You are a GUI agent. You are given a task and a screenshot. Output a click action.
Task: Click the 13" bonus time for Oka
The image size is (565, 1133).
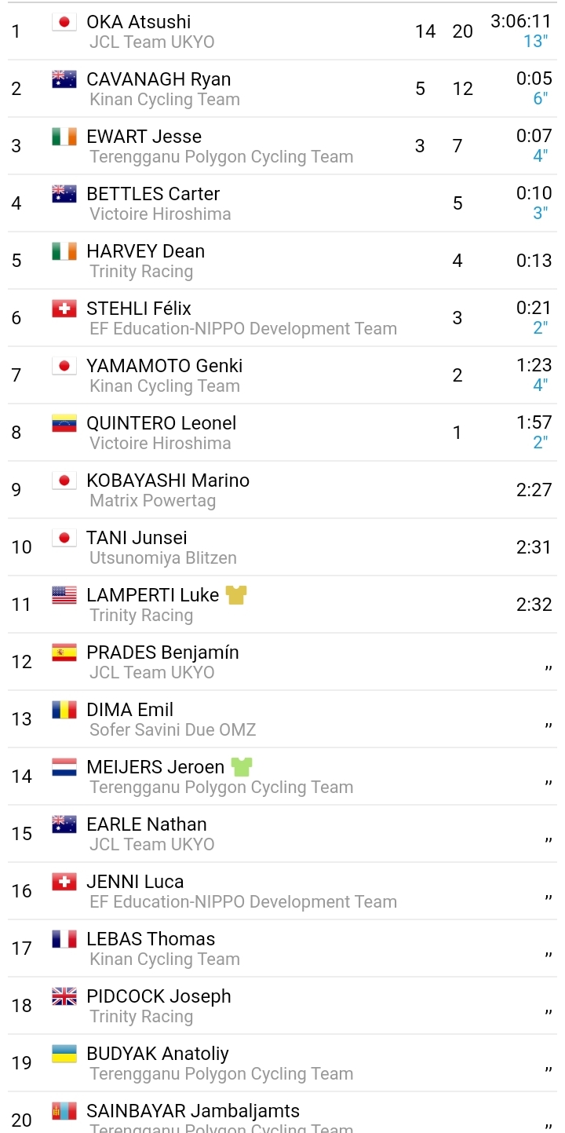pyautogui.click(x=535, y=41)
